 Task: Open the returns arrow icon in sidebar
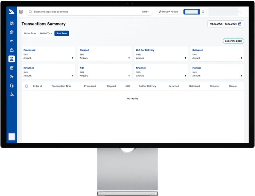[12, 41]
